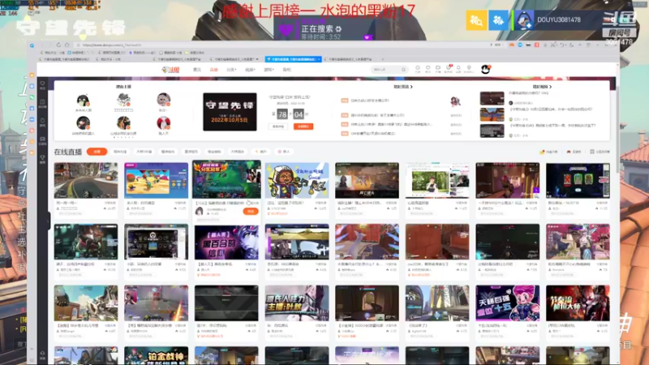Click the top-right recommended streamer avatar
649x365 pixels.
164,100
